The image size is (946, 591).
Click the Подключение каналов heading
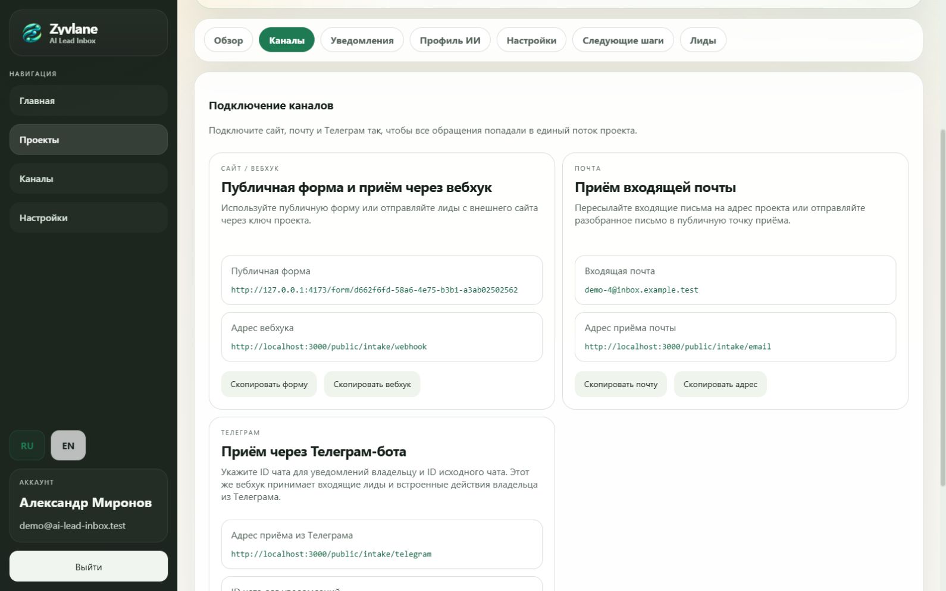click(x=271, y=106)
